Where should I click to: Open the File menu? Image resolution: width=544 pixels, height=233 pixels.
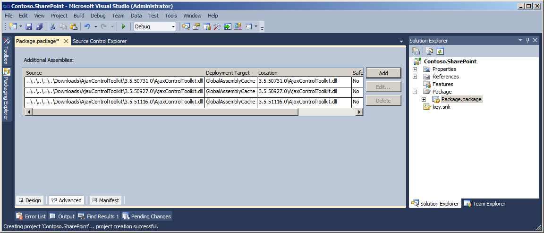coord(8,16)
